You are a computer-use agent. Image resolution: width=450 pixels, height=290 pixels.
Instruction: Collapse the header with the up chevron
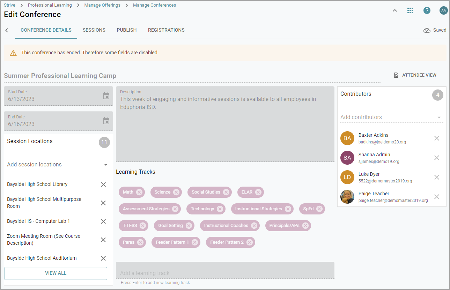click(395, 10)
